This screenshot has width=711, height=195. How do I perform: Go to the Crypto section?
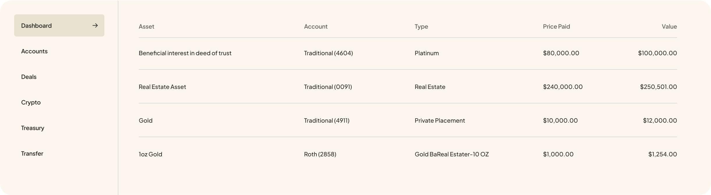point(31,102)
